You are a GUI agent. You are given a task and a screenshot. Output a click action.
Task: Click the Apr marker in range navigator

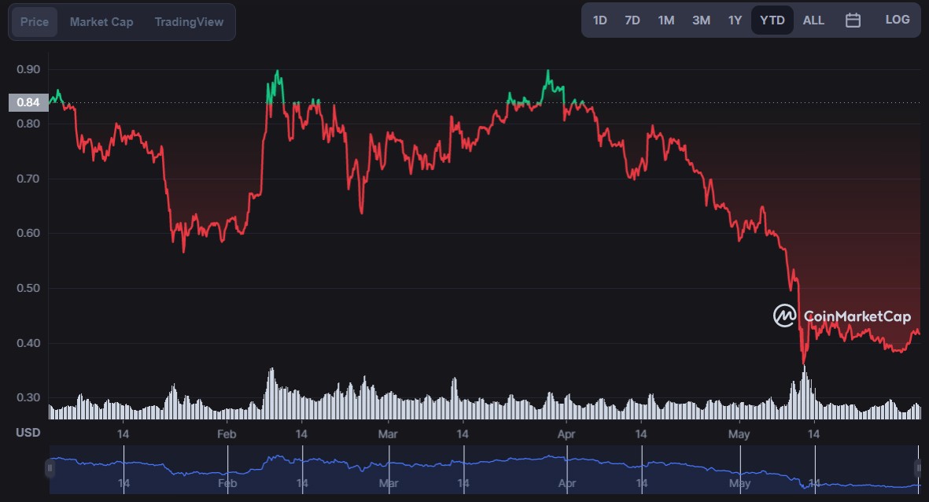[567, 482]
